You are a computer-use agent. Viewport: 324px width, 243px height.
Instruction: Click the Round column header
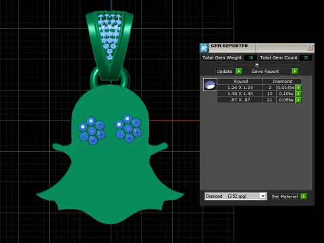coord(240,82)
